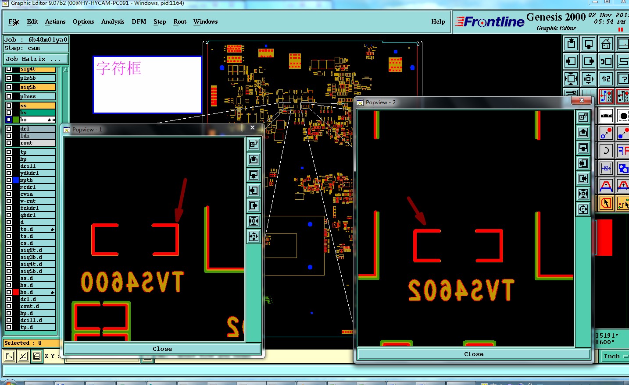Select the layer name to.d

(38, 229)
